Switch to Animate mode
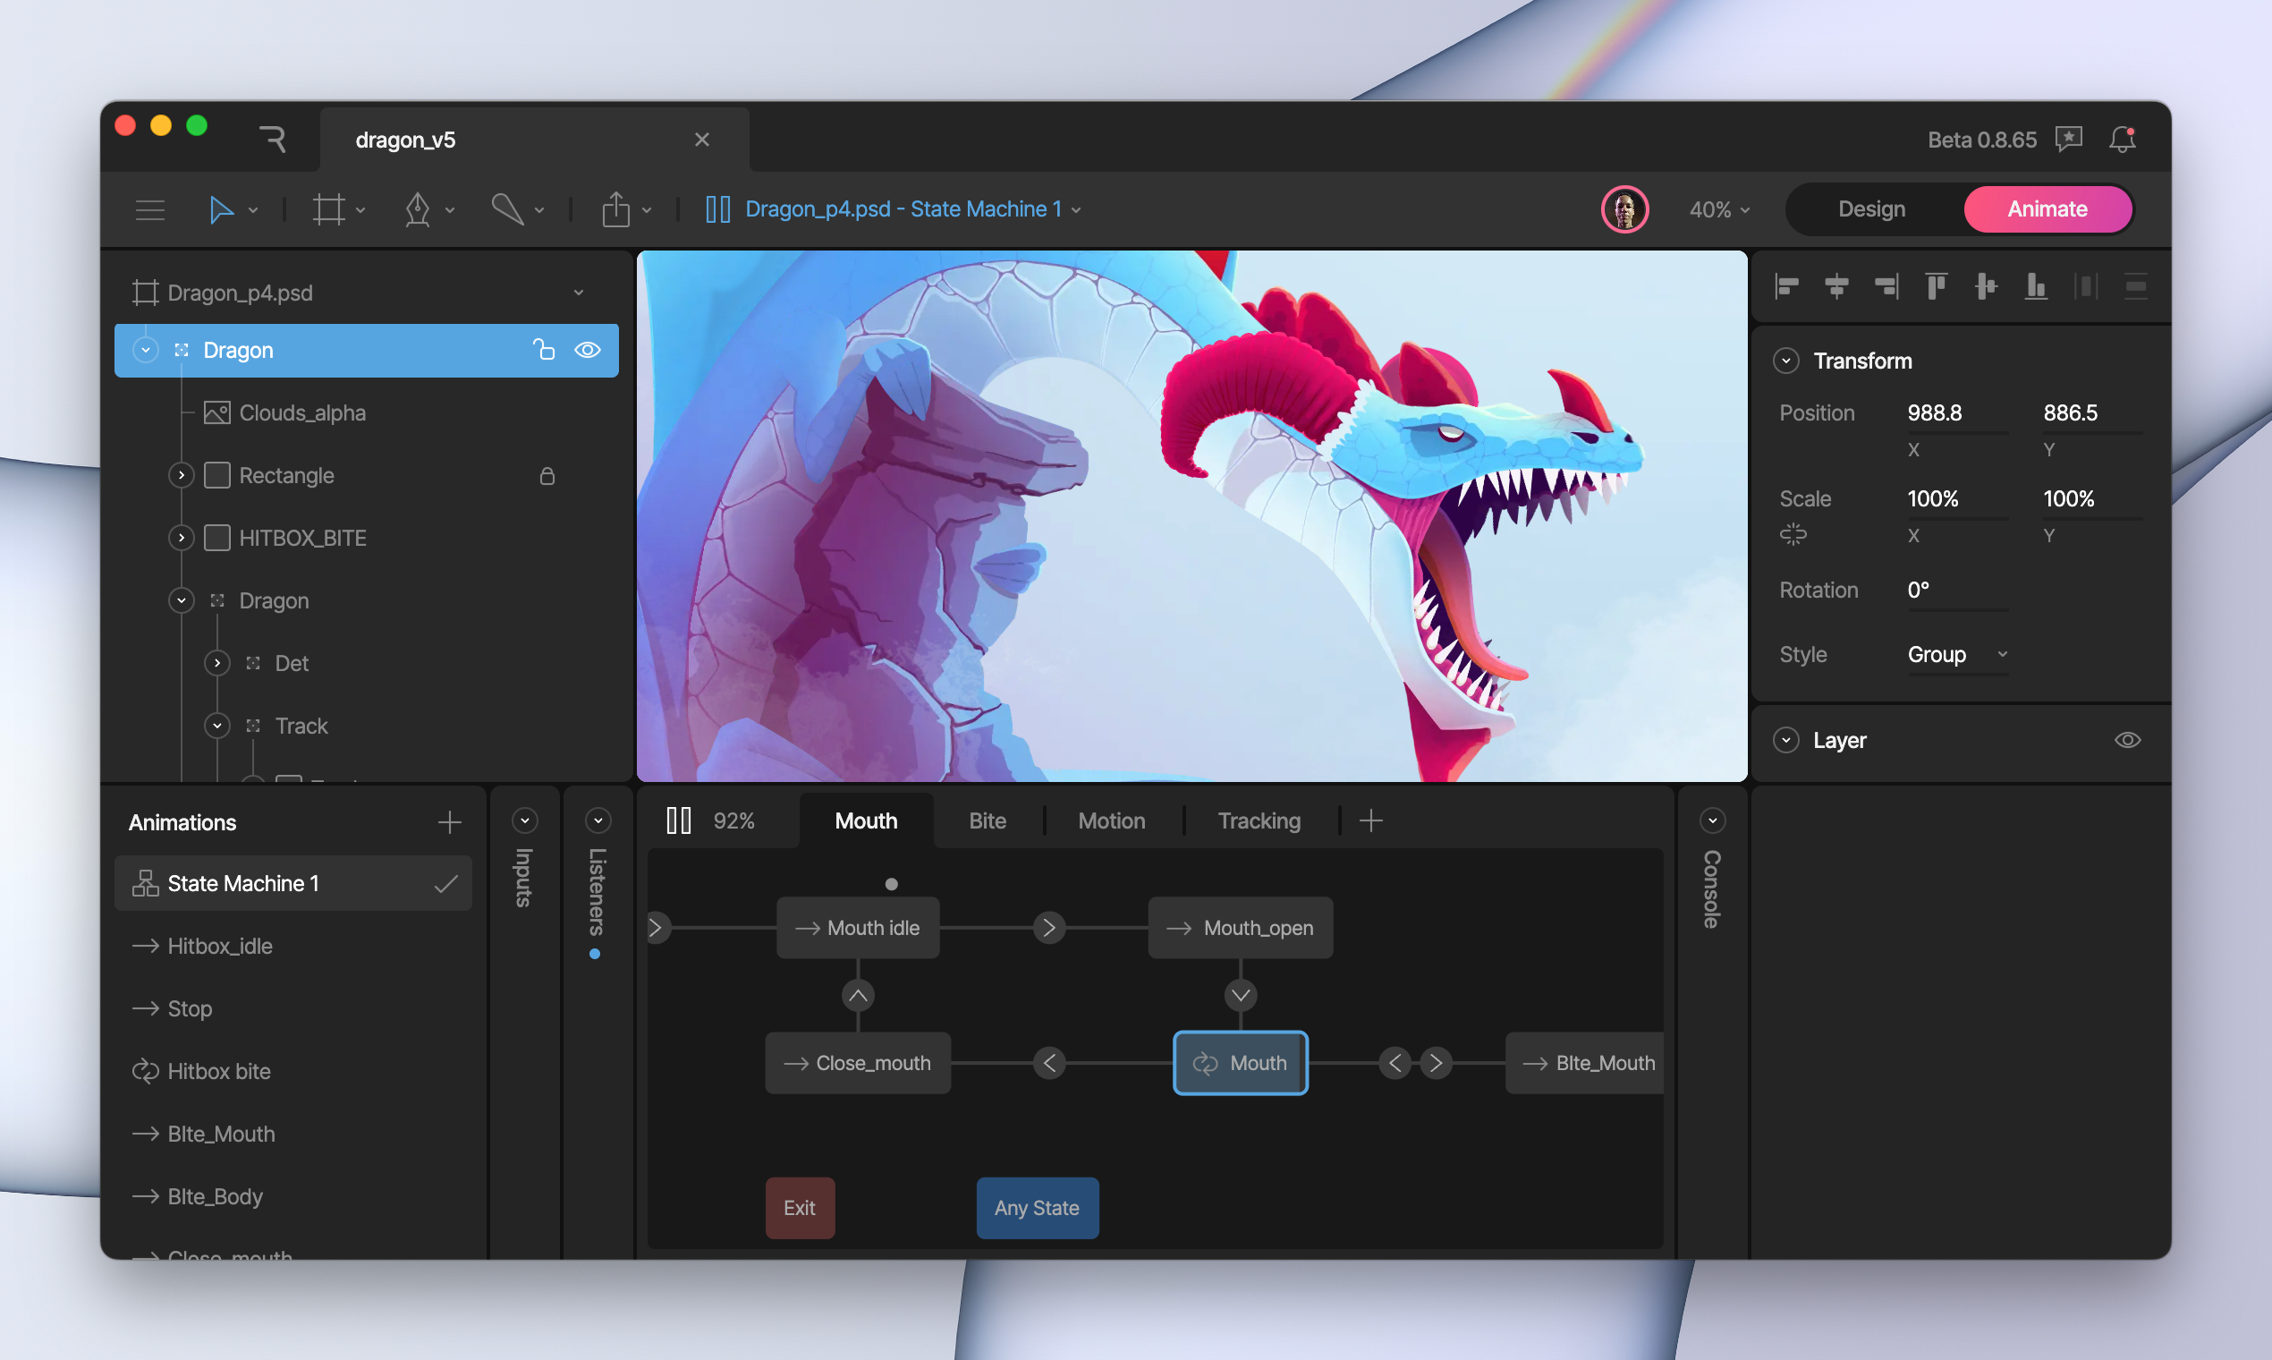Viewport: 2272px width, 1360px height. point(2047,209)
